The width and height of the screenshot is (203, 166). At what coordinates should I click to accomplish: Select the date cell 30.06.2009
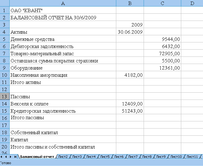coord(130,32)
